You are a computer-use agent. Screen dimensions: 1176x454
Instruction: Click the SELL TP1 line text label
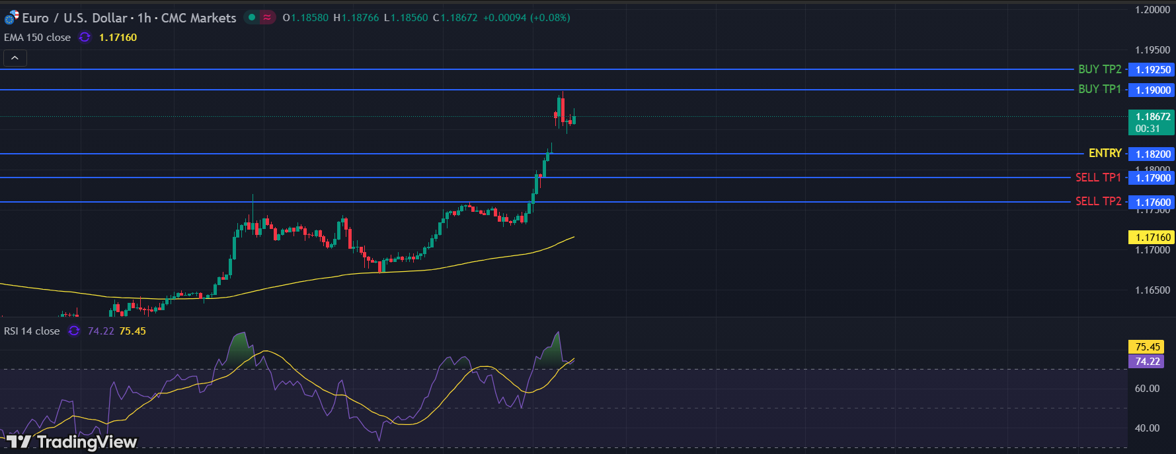pos(1098,178)
